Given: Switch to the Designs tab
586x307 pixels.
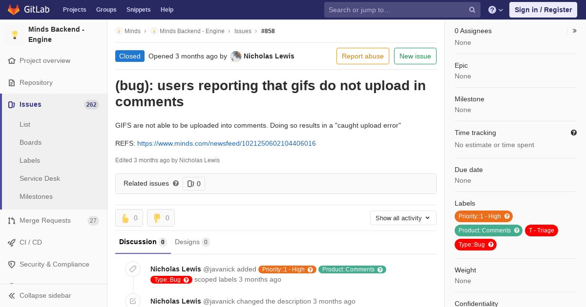Looking at the screenshot, I should 192,242.
